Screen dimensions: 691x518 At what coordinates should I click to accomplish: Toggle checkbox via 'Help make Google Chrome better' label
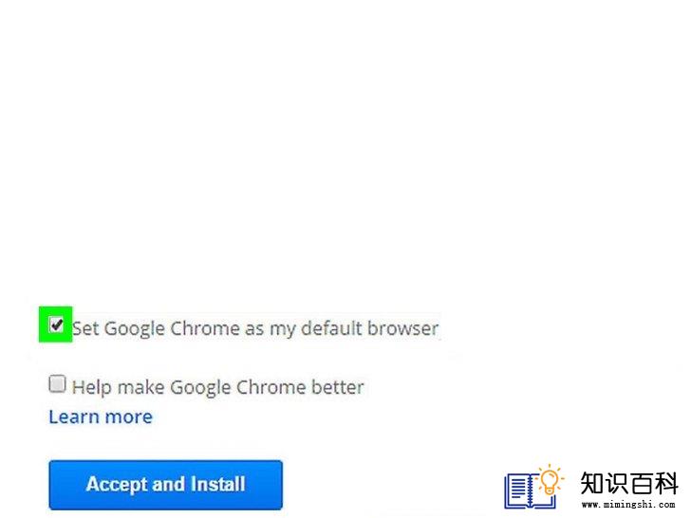click(218, 388)
